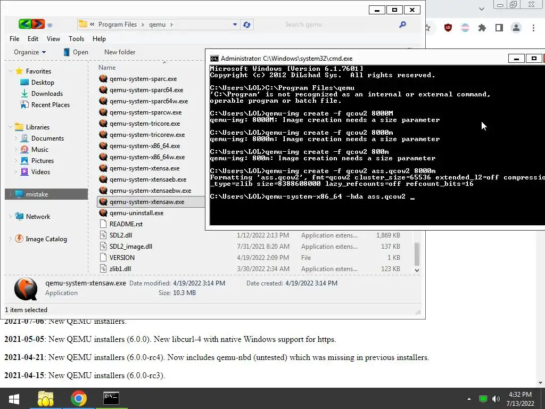The height and width of the screenshot is (409, 545).
Task: Open the uBlock Origin extension icon
Action: coord(448,28)
